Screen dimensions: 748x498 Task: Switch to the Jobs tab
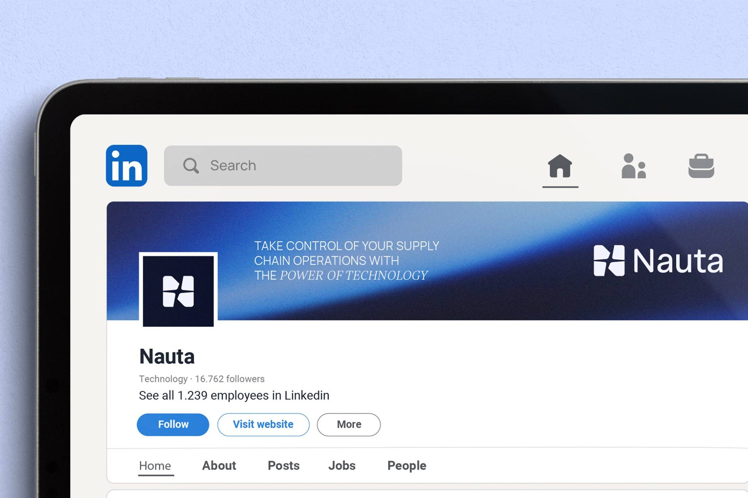click(x=342, y=466)
